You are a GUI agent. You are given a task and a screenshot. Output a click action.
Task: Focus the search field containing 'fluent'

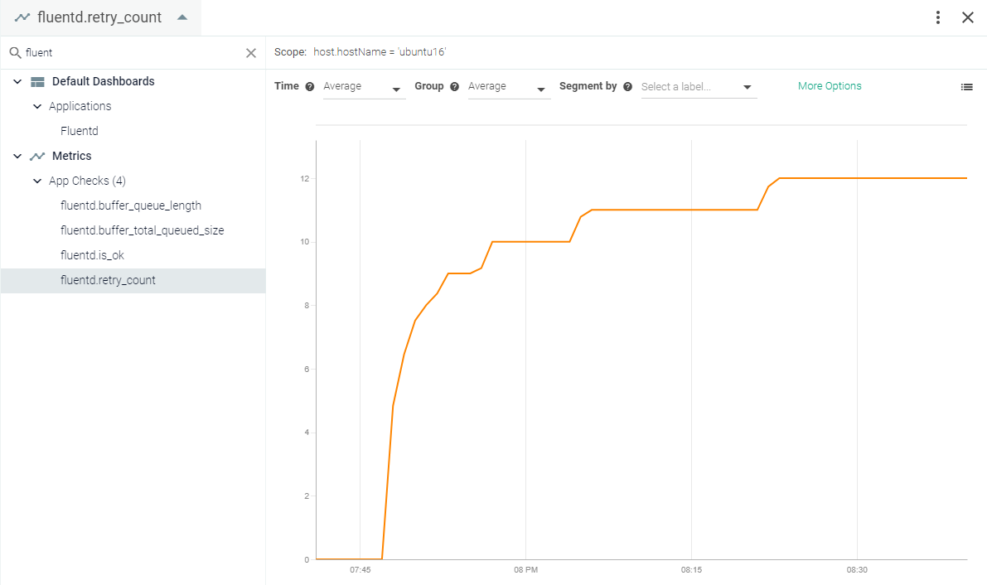coord(133,53)
